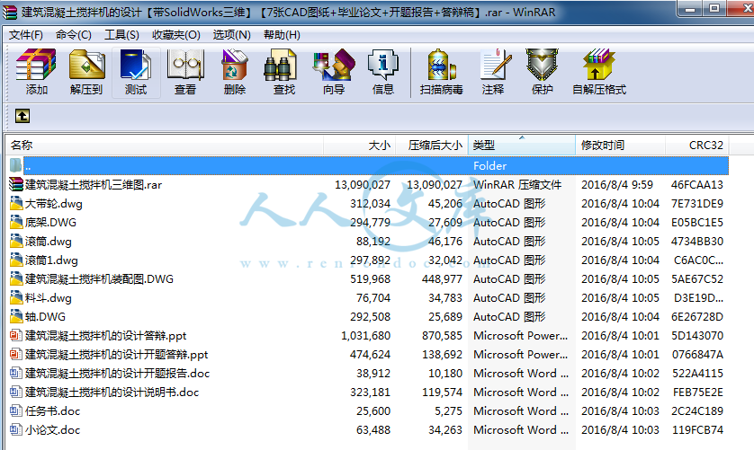Sort by the 名称 column header
This screenshot has width=754, height=450.
pos(165,145)
